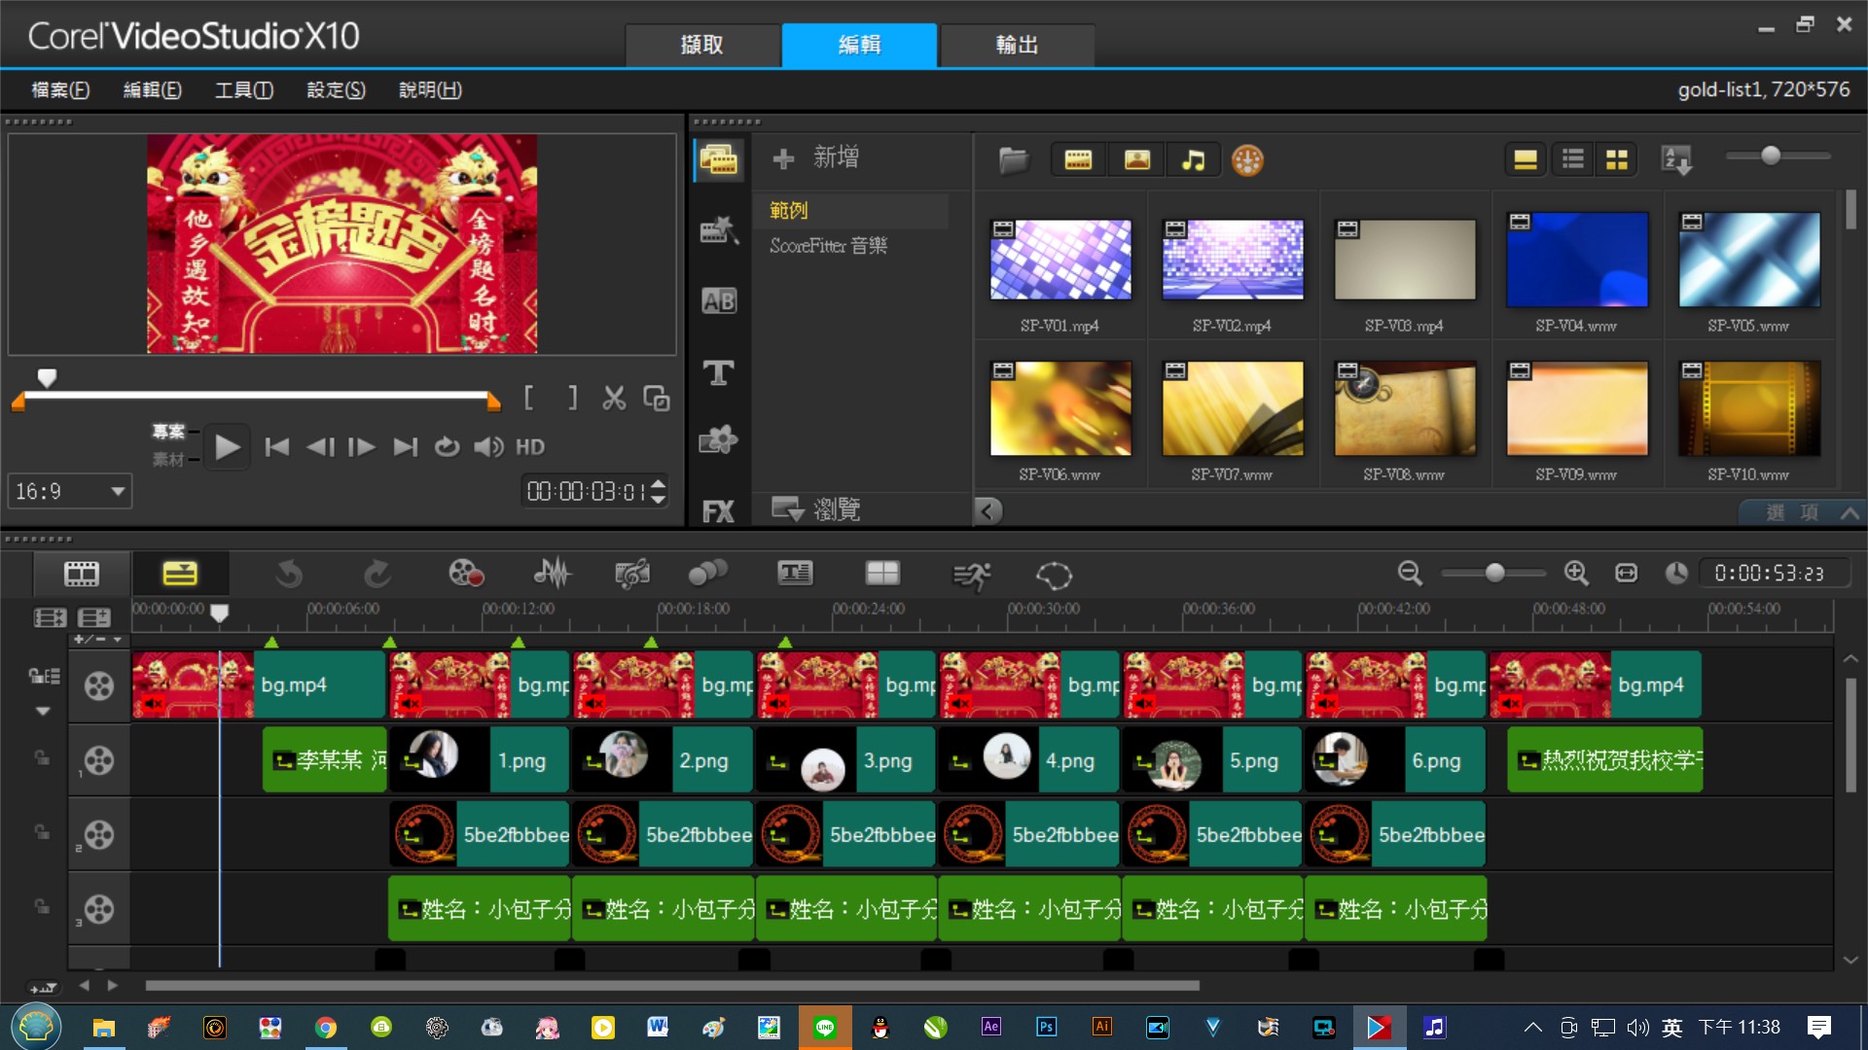Switch to the 編輯 tab

click(x=859, y=45)
